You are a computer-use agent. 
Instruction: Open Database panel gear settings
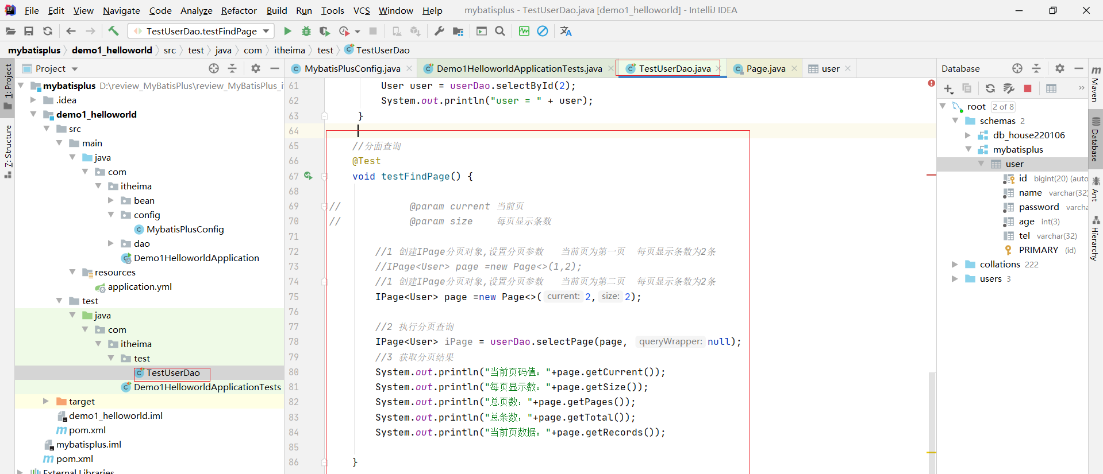(1060, 68)
